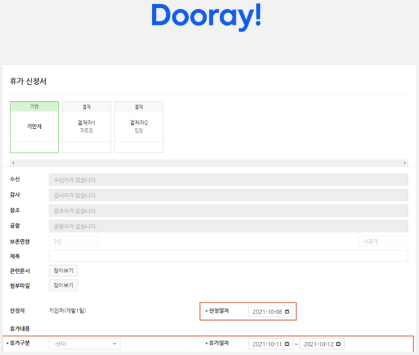Focus the 제목 input field
The width and height of the screenshot is (419, 355).
pos(228,256)
